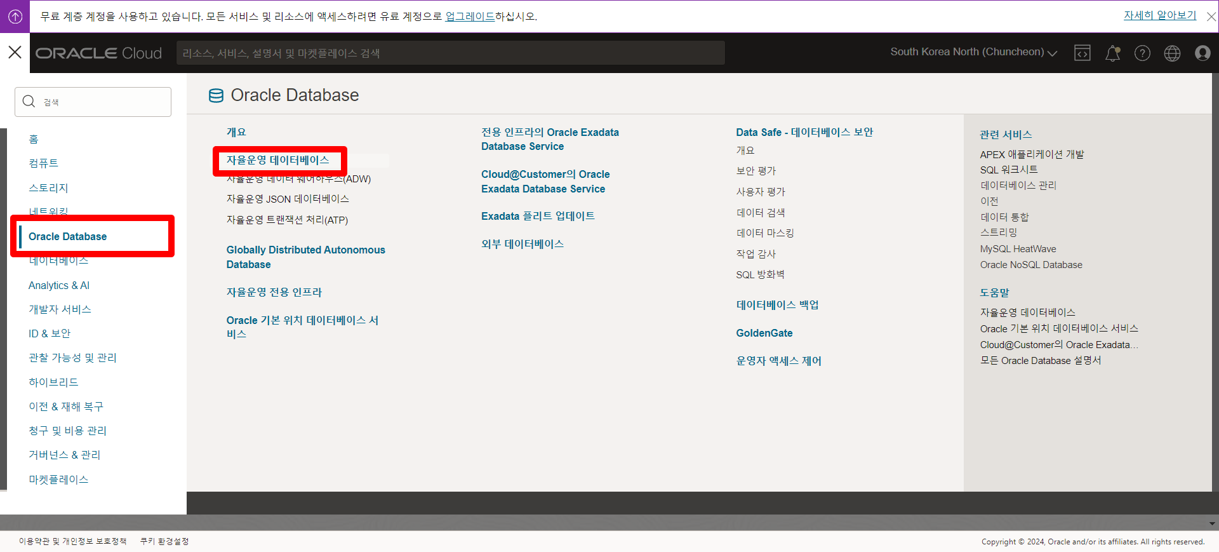Click the 자세히 알아보기 link
The image size is (1219, 552).
coord(1160,15)
